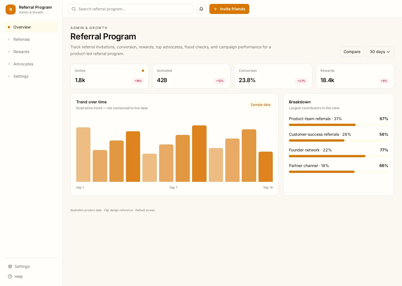Screen dimensions: 402x286
Task: Click the Sep 7 axis label
Action: [173, 187]
